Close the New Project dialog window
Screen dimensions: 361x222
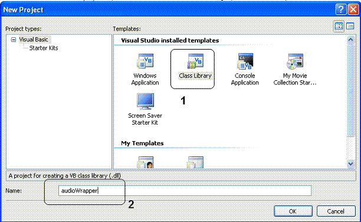click(x=353, y=9)
